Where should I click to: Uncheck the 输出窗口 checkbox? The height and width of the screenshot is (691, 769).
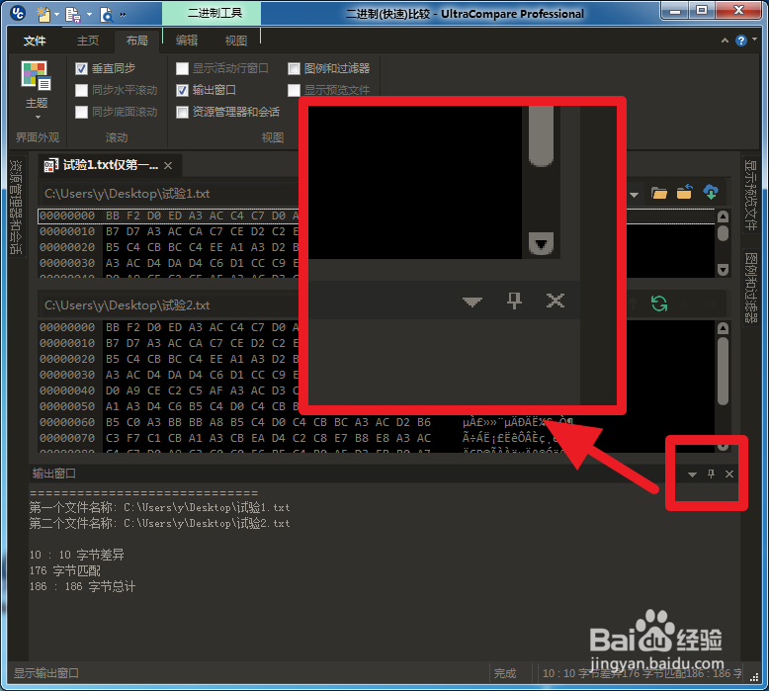click(183, 90)
